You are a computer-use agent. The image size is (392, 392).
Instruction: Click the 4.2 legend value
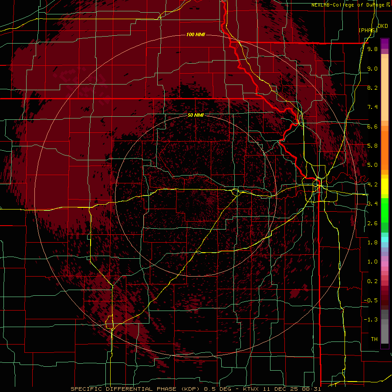(372, 185)
